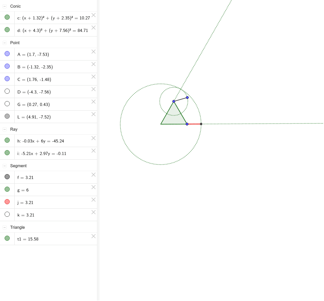324x301 pixels.
Task: Collapse the Segment group
Action: 5,166
